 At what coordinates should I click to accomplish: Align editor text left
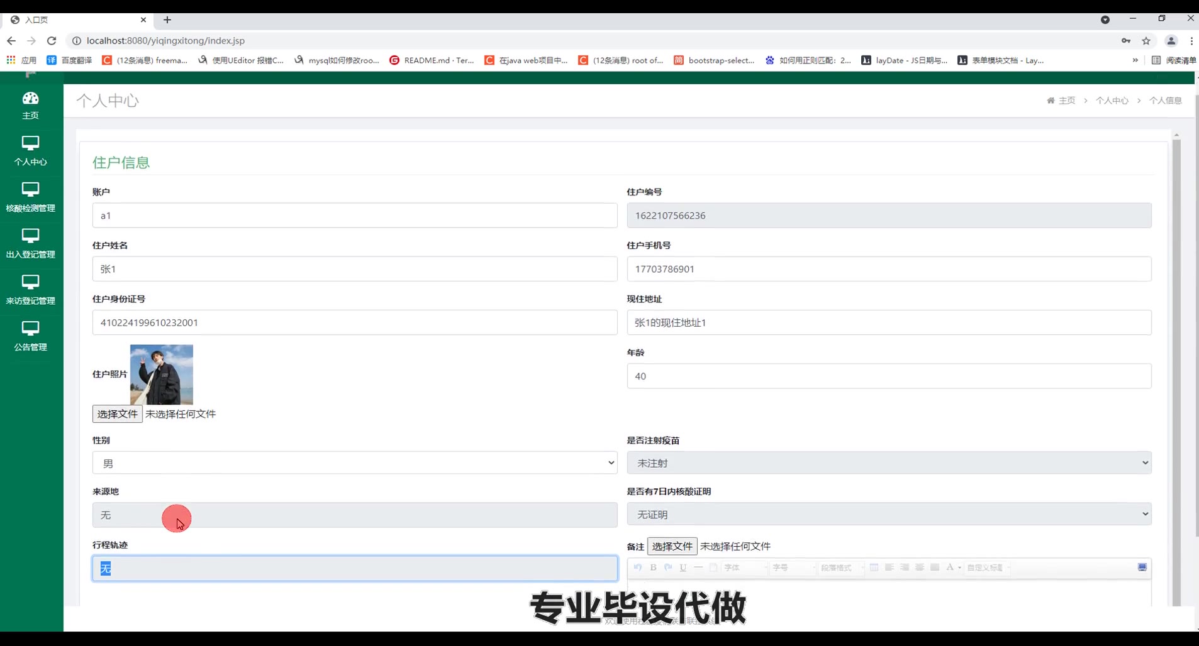(889, 567)
